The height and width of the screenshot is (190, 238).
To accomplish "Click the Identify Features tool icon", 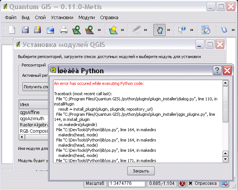I will [x=182, y=30].
